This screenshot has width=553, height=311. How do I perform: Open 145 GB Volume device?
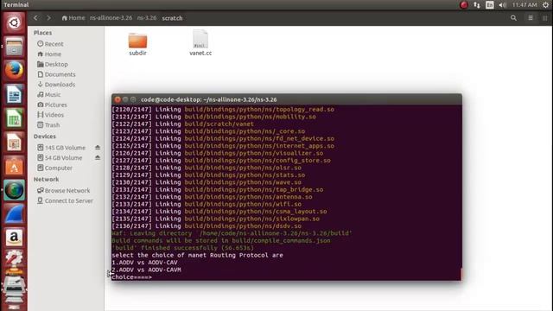(x=61, y=148)
